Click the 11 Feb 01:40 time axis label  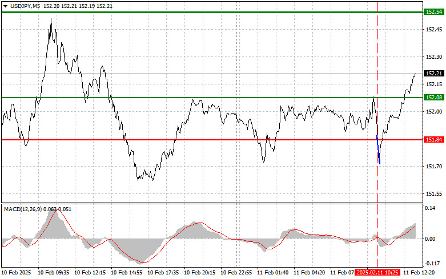[273, 273]
